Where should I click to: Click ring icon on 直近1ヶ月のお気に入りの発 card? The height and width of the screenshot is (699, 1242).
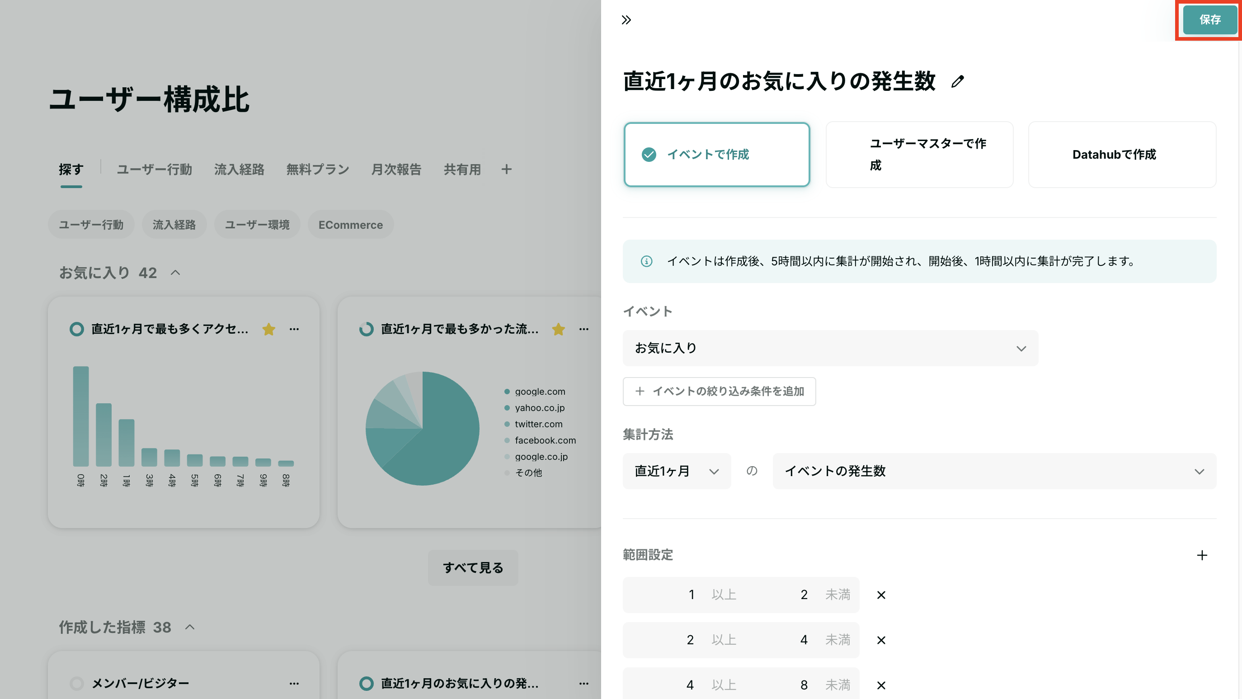click(367, 684)
